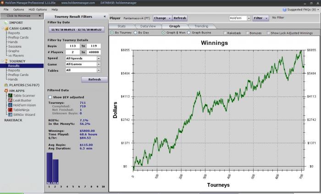The image size is (321, 194).
Task: Minimize the sidebar via Click to Minimize
Action: pyautogui.click(x=22, y=16)
